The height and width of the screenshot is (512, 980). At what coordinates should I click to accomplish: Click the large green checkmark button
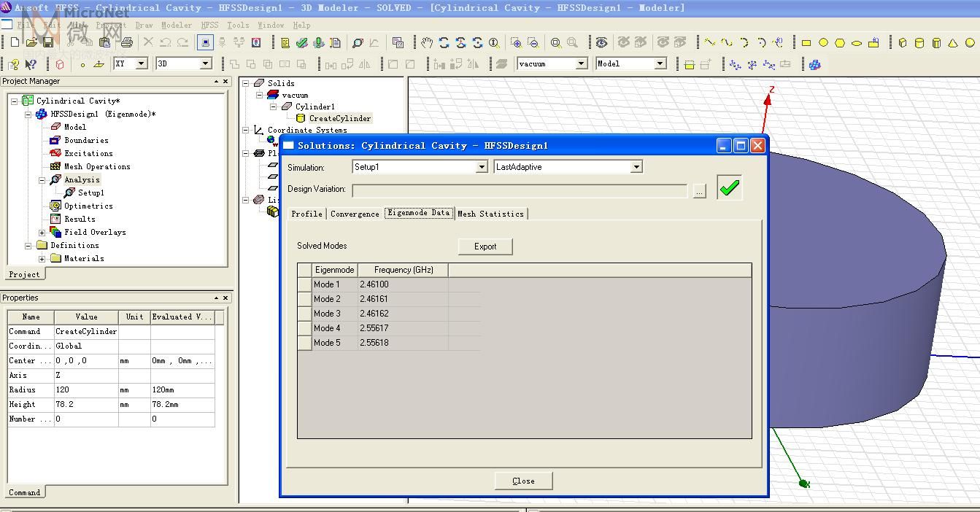pyautogui.click(x=729, y=187)
